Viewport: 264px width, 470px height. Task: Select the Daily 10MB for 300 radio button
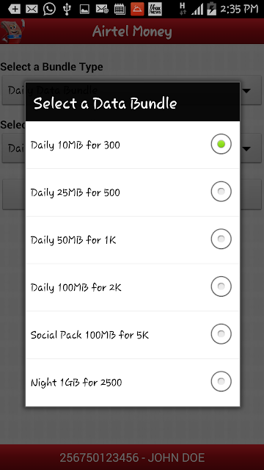(221, 144)
